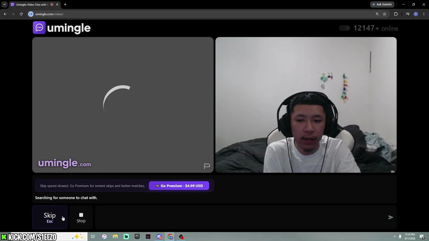Image resolution: width=429 pixels, height=241 pixels.
Task: Open the tab search dropdown arrow
Action: click(x=4, y=4)
